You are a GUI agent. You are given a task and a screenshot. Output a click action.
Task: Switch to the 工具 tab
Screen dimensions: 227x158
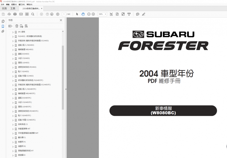[13, 9]
